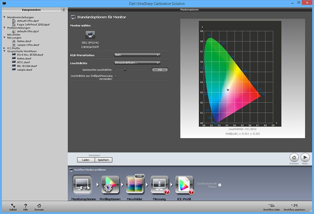Select Messfelder tree entry
Screen dimensions: 314x214
[14, 34]
